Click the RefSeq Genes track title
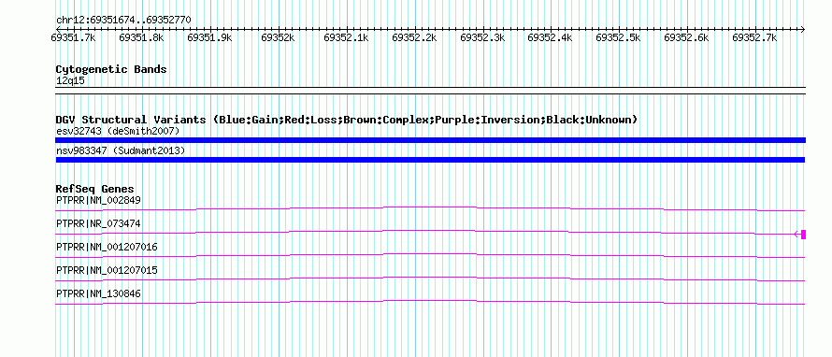Screen dimensions: 832x357 pyautogui.click(x=95, y=189)
